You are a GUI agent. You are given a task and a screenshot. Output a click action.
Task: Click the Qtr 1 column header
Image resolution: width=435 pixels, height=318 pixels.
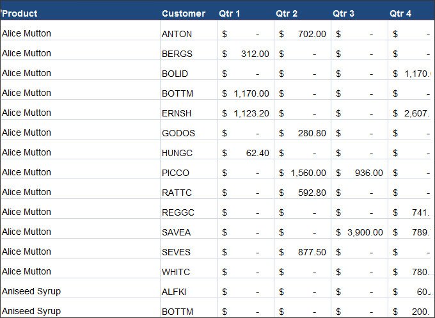[246, 13]
